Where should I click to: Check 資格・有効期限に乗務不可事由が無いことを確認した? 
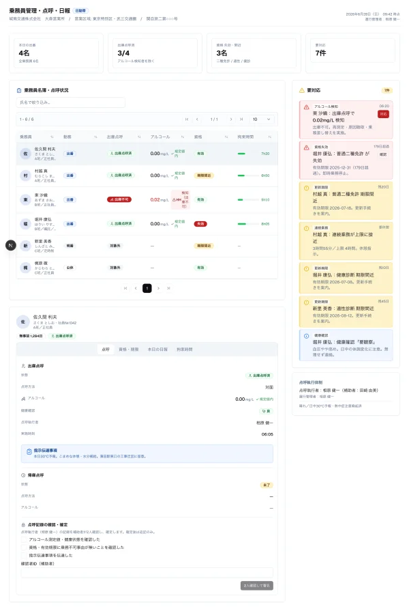point(24,548)
